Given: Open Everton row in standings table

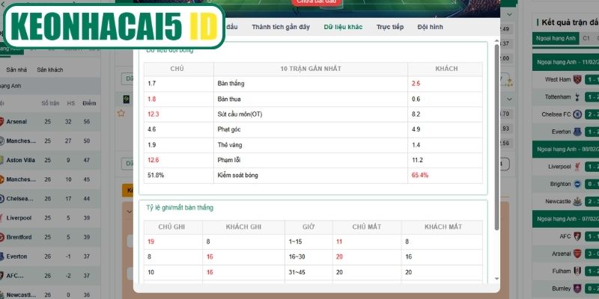Looking at the screenshot, I should 50,256.
